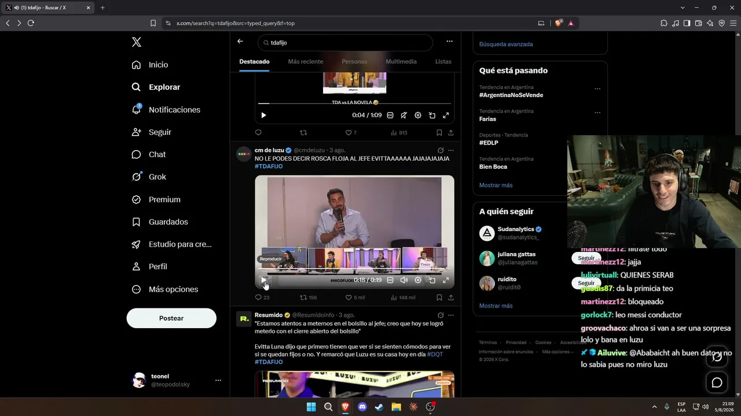Open more options on cm de luzu post

(x=451, y=150)
